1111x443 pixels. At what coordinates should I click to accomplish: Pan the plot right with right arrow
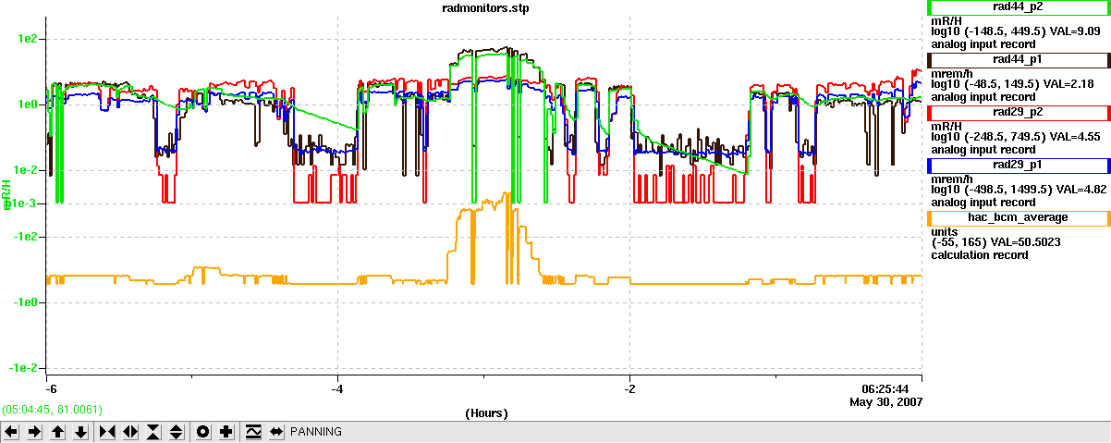pos(35,432)
